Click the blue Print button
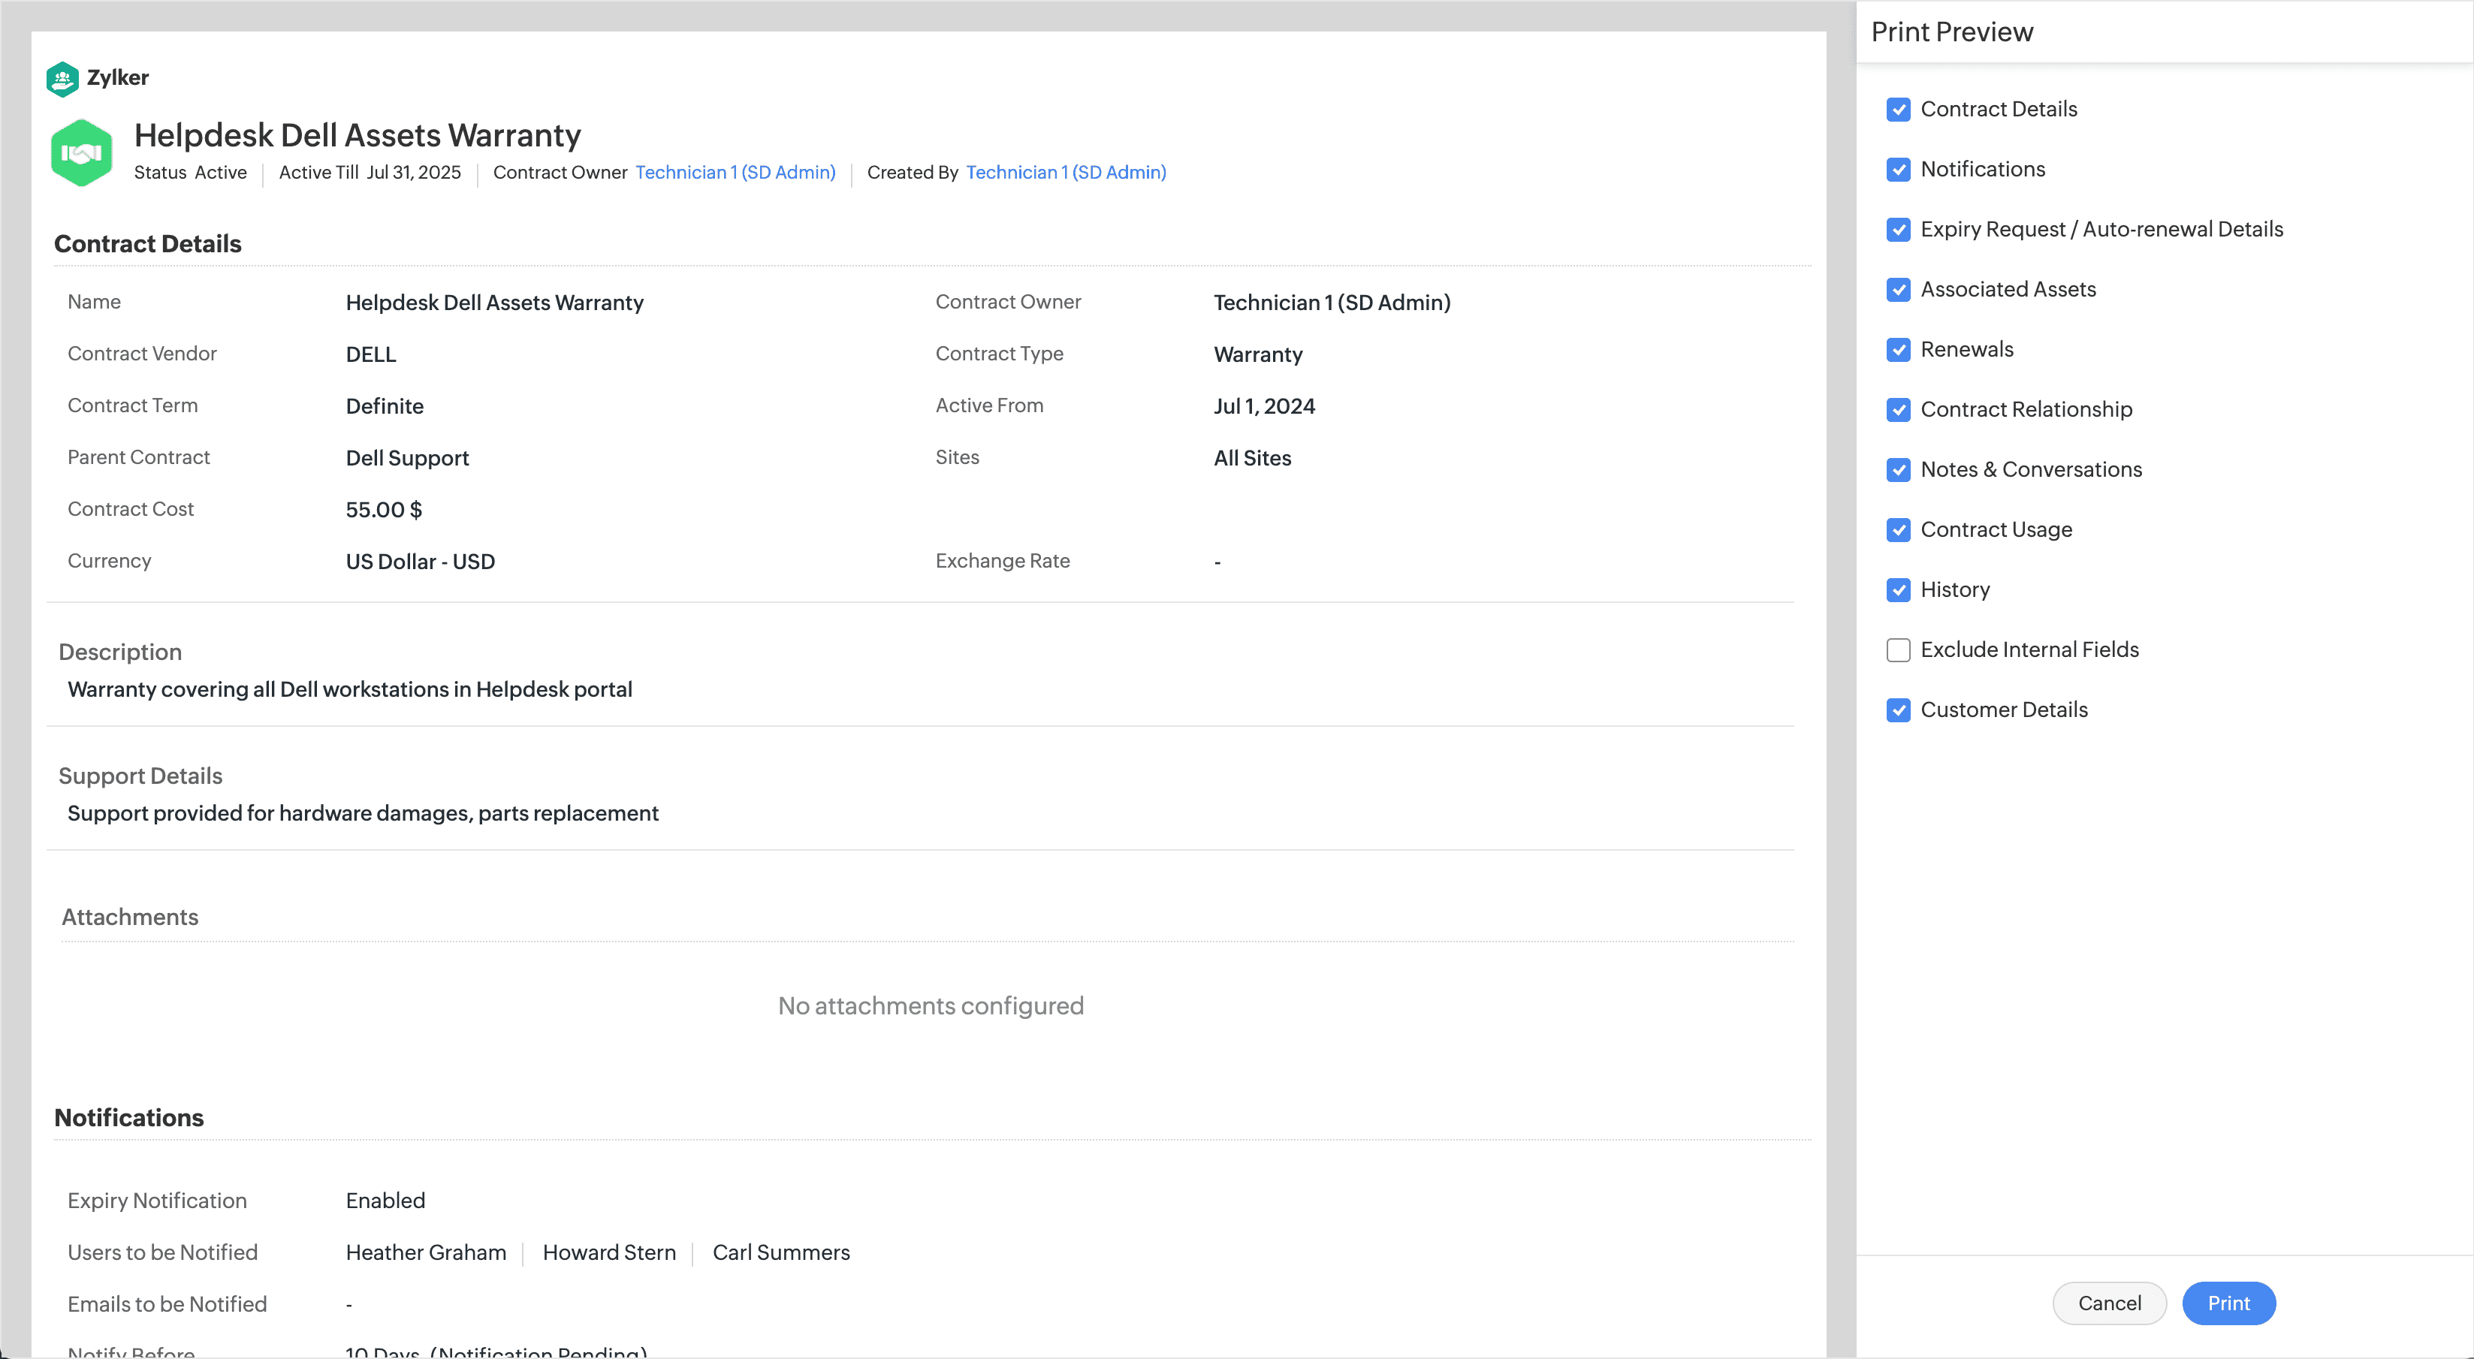2474x1359 pixels. 2228,1303
